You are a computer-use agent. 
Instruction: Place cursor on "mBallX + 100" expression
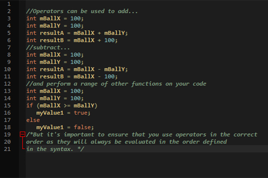coord(95,40)
